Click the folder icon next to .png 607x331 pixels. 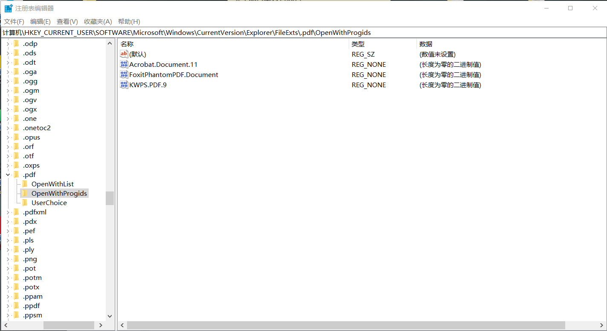coord(17,259)
